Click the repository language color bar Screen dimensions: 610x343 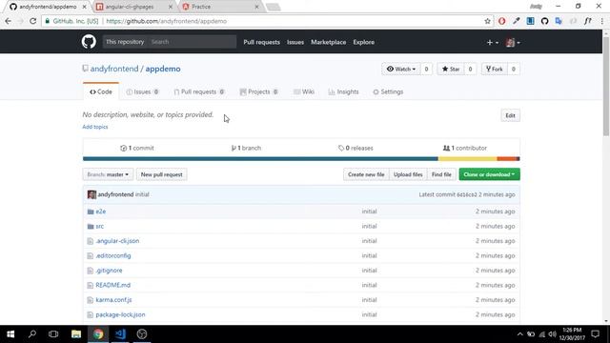301,159
